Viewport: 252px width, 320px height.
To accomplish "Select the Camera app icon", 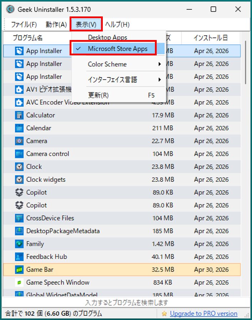I will (20, 141).
